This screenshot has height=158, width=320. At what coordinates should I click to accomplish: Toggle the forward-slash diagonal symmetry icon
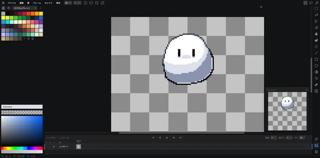[x=102, y=3]
